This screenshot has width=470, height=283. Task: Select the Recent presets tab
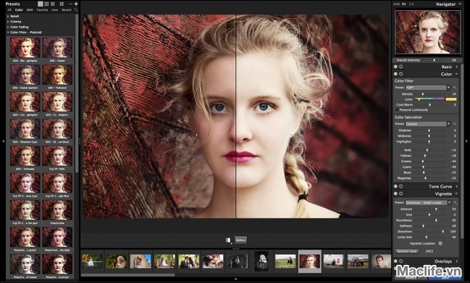[x=67, y=10]
